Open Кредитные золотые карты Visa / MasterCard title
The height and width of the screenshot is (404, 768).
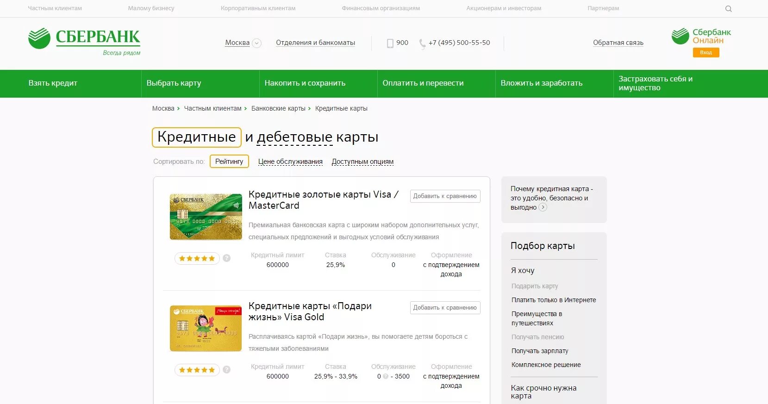click(323, 200)
